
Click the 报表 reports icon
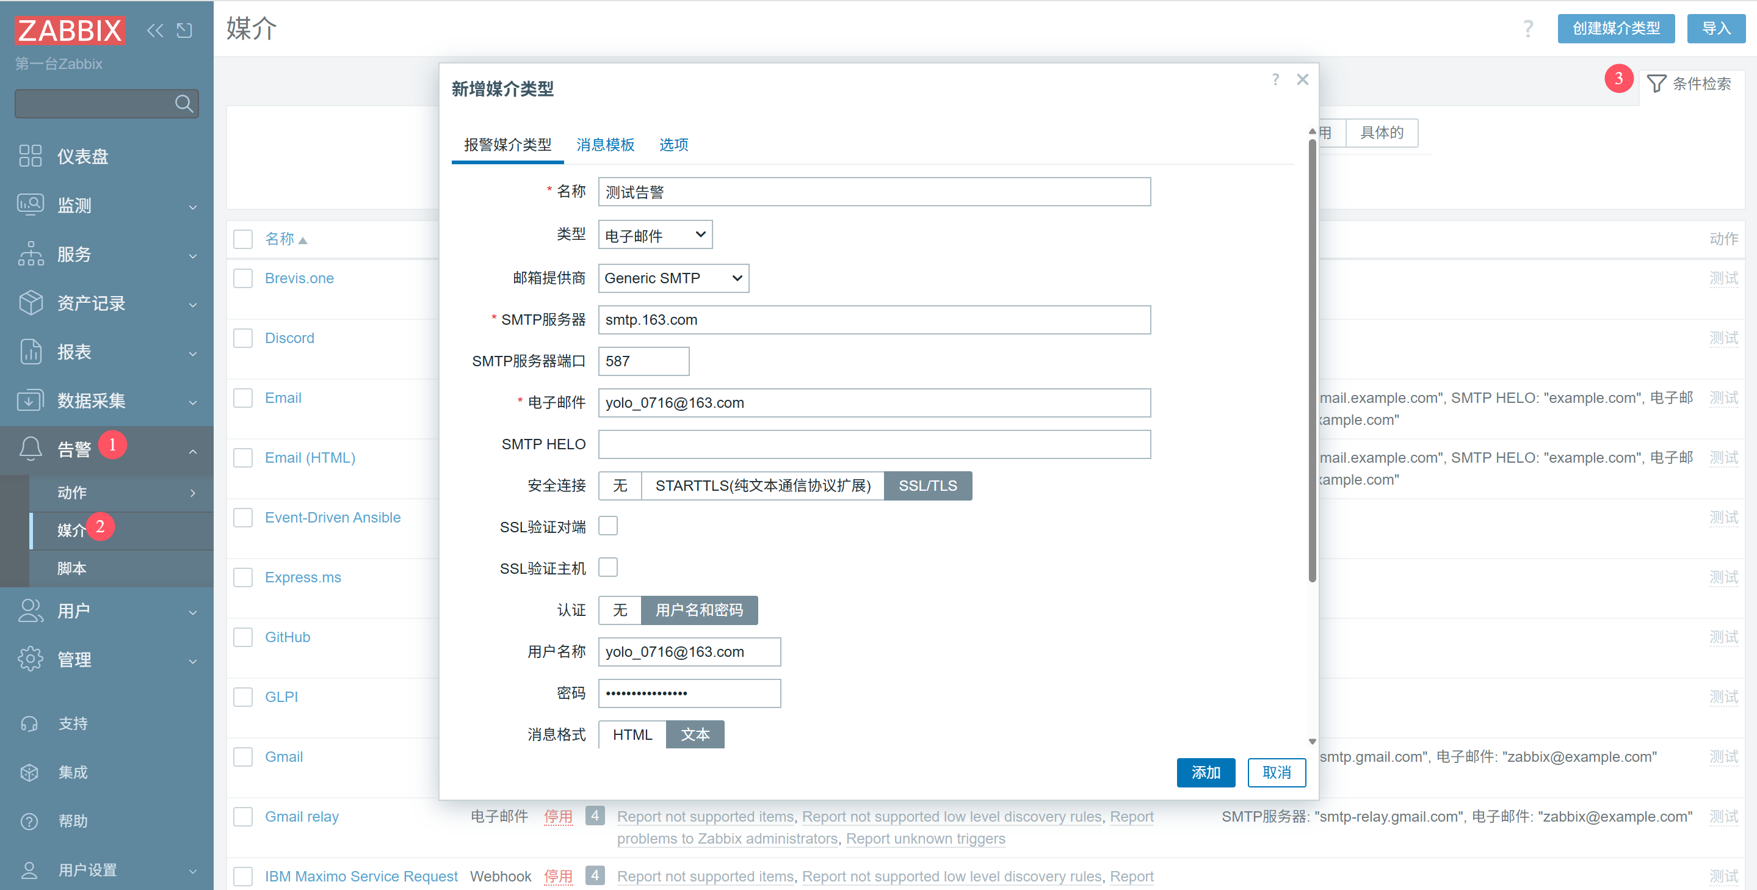pyautogui.click(x=30, y=351)
